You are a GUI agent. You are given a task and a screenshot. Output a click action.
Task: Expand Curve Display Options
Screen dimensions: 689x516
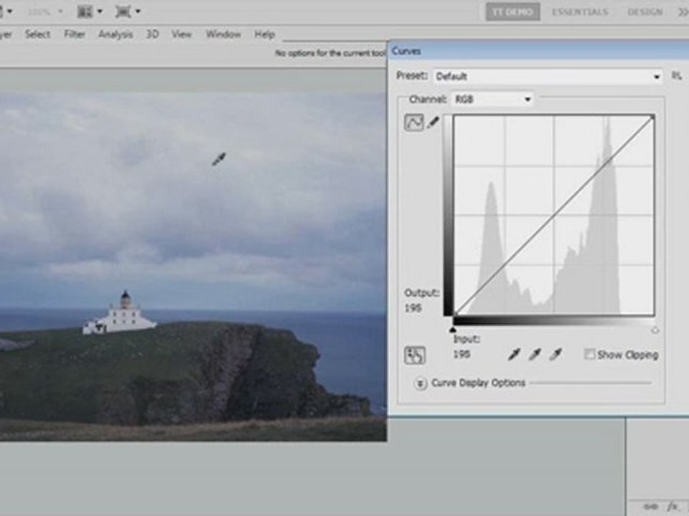[x=420, y=383]
